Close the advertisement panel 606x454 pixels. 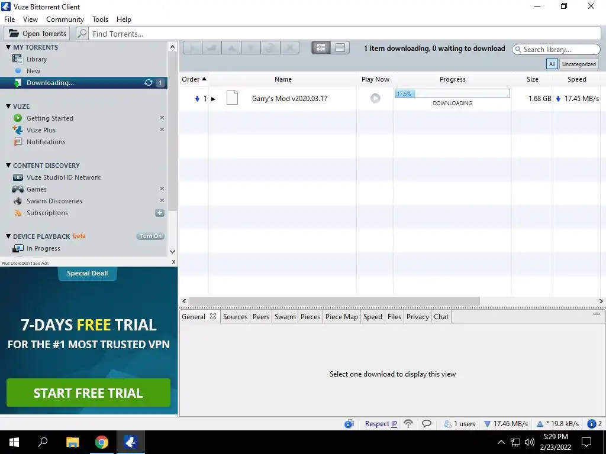click(x=173, y=262)
